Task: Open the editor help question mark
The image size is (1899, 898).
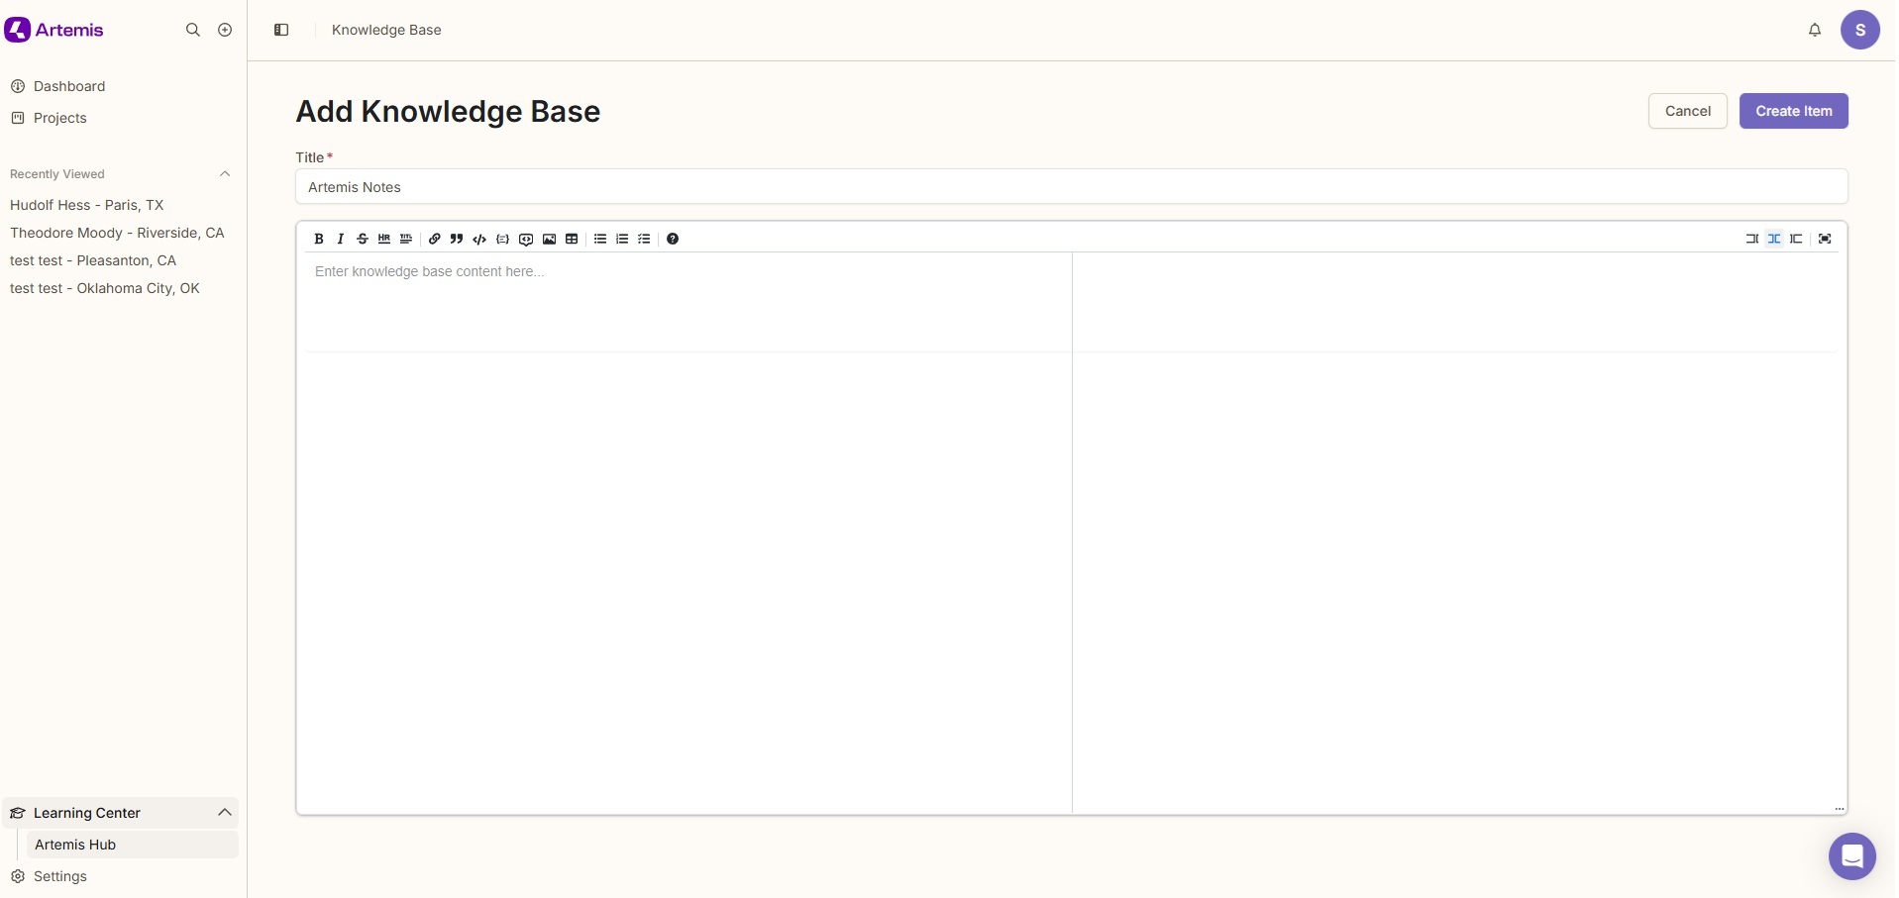Action: pyautogui.click(x=673, y=239)
